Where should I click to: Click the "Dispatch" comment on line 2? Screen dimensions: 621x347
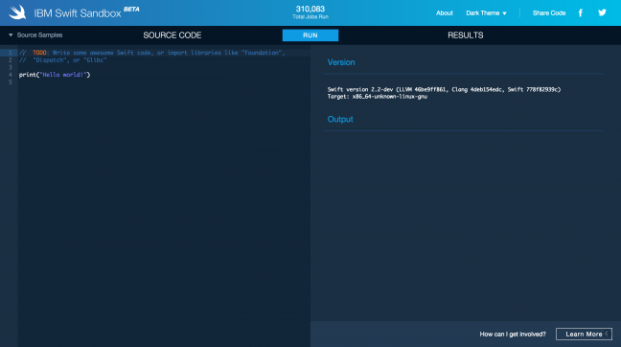(x=63, y=60)
